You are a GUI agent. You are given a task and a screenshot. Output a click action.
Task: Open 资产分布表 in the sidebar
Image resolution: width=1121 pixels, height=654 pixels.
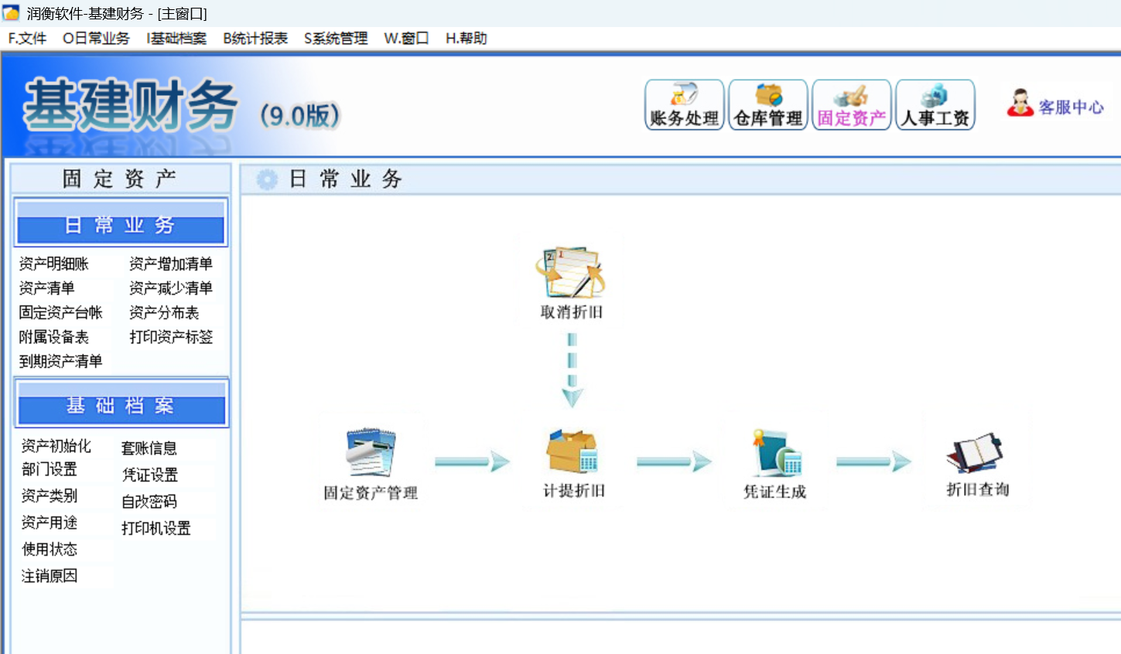pyautogui.click(x=164, y=312)
